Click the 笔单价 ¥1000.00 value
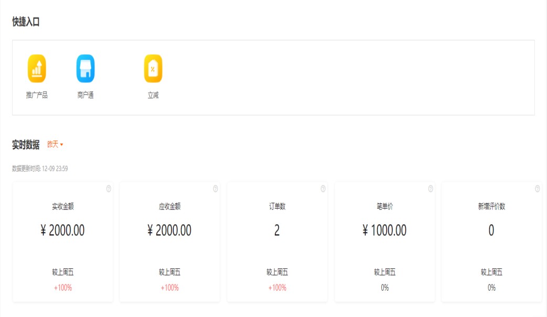This screenshot has width=547, height=317. tap(384, 231)
